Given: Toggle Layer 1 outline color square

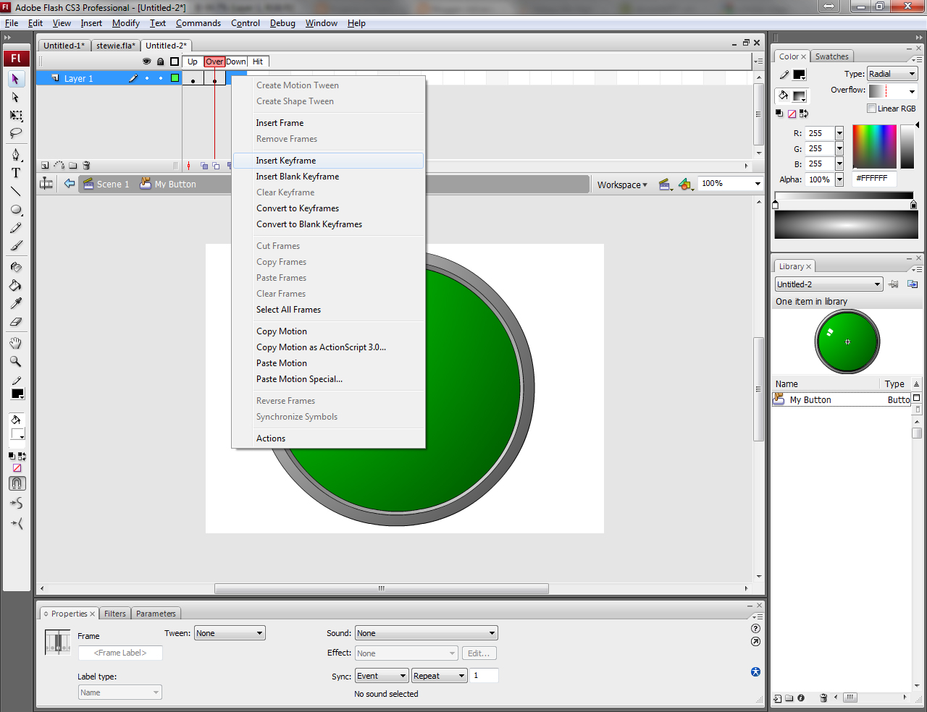Looking at the screenshot, I should tap(175, 78).
